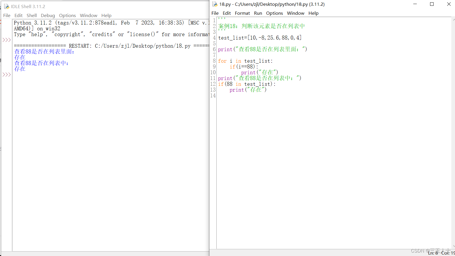
Task: Click the 'Type "help"' banner line in shell
Action: 112,34
